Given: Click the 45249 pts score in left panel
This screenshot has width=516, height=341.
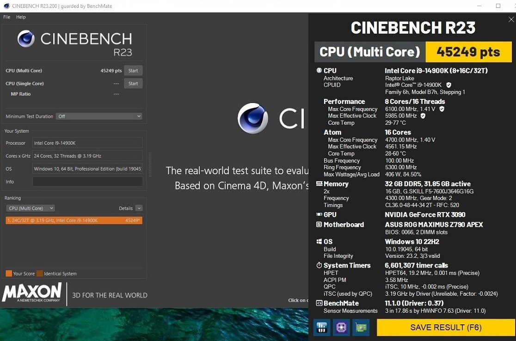Looking at the screenshot, I should click(x=111, y=71).
